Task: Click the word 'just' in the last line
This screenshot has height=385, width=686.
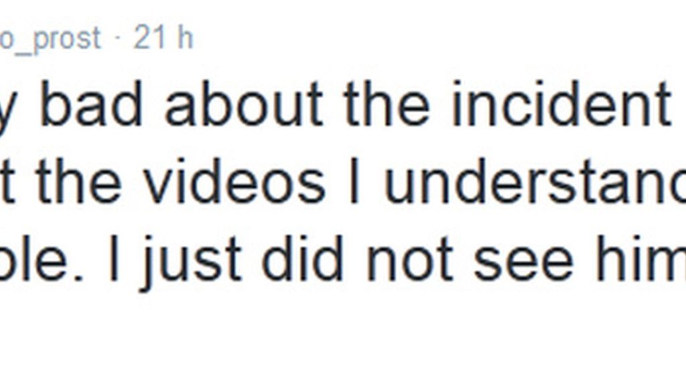Action: 190,262
